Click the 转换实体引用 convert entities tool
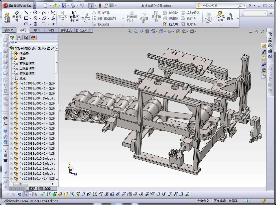The image size is (276, 205). (74, 16)
